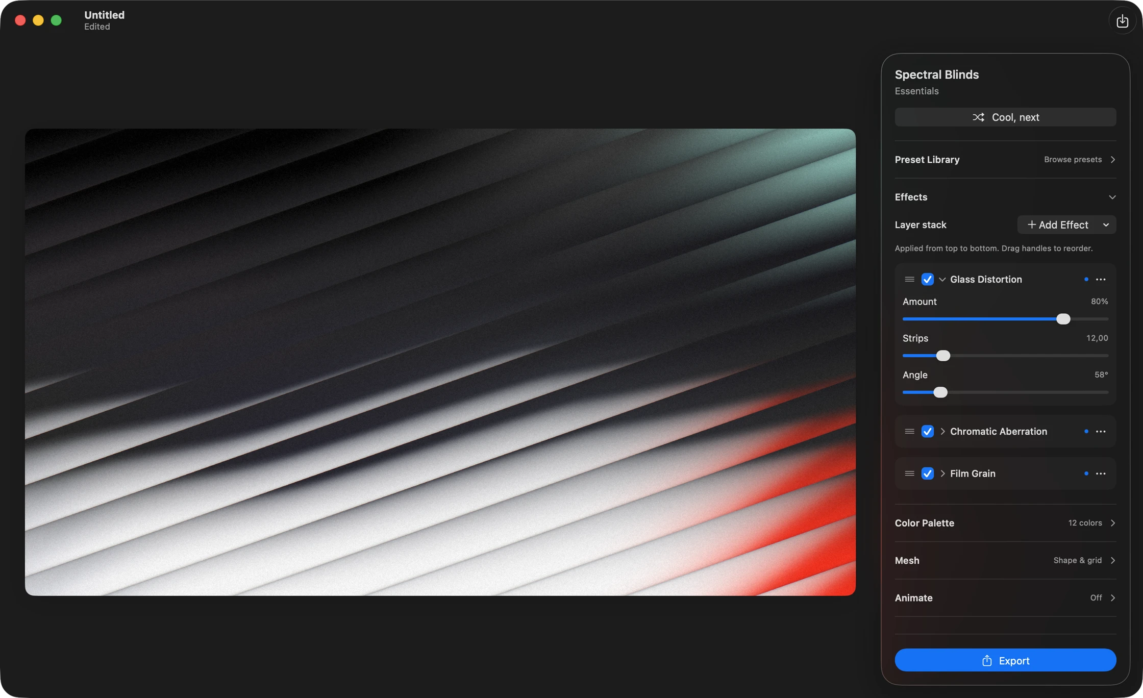
Task: Click the Strips value 12,00
Action: coord(1097,338)
